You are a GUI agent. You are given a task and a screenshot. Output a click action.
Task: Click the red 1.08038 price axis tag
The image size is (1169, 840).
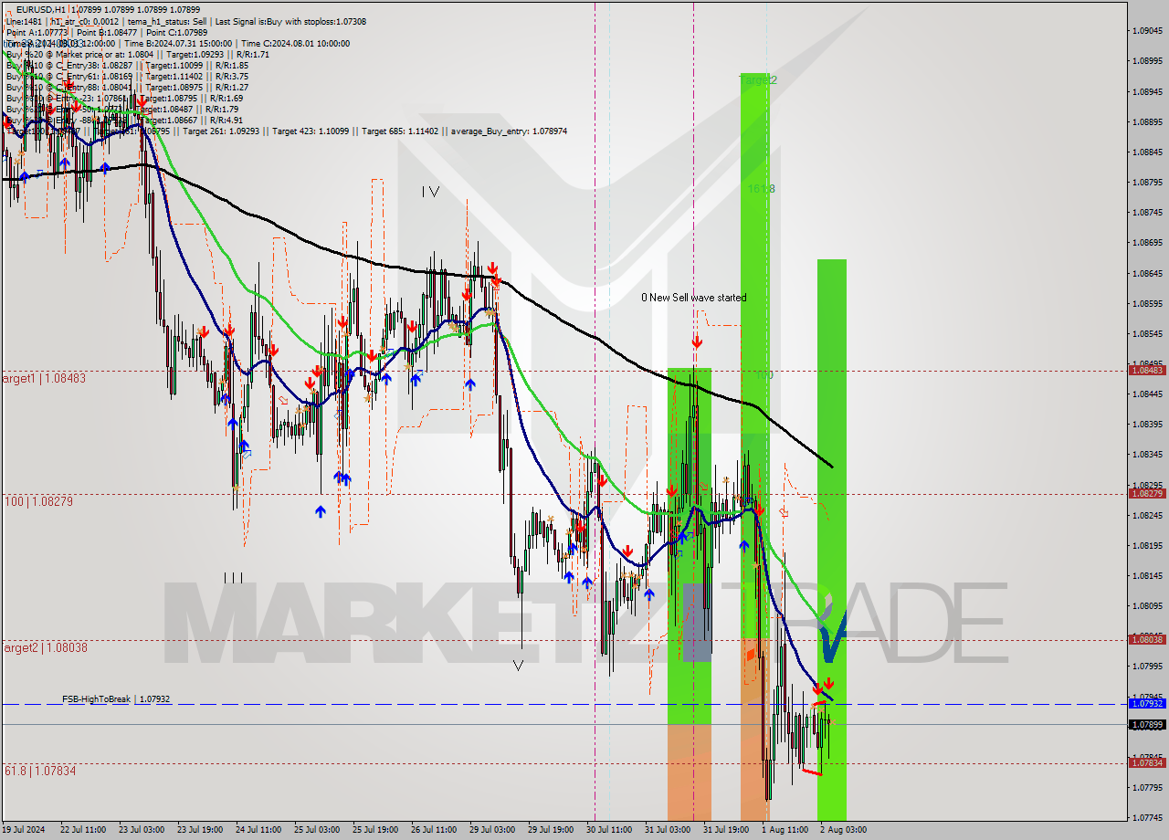point(1147,640)
